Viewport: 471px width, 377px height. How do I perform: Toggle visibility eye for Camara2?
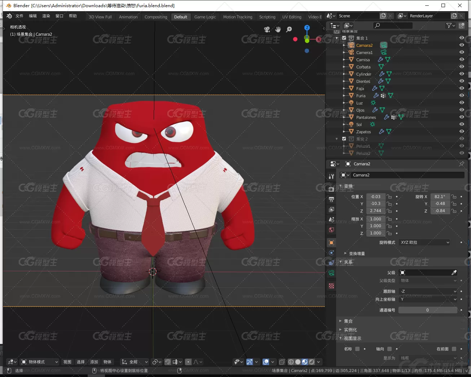tap(462, 45)
